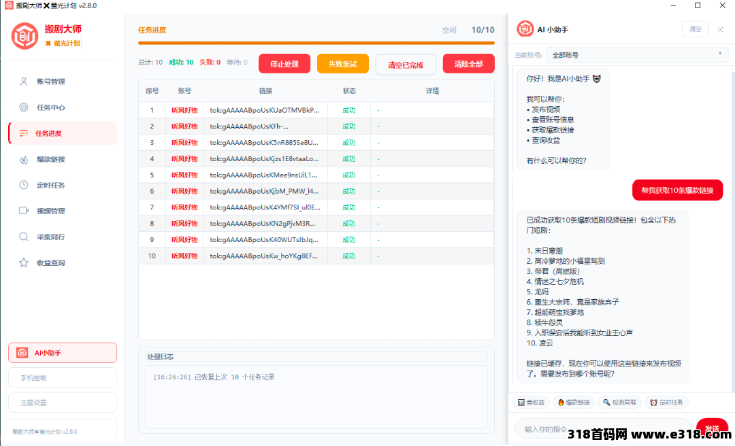Screen dimensions: 735x446
Task: Click the 清空已完成 button
Action: (x=406, y=65)
